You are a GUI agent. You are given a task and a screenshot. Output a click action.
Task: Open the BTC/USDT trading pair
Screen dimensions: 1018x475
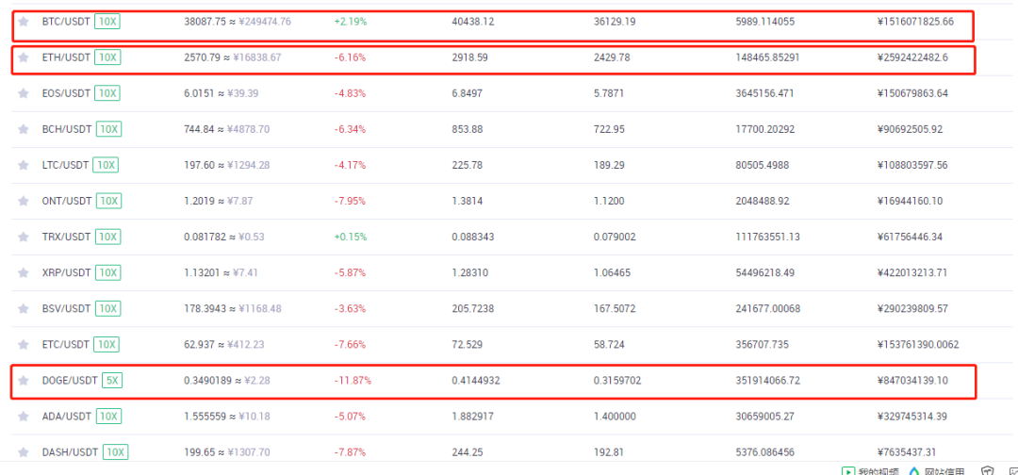tap(66, 22)
